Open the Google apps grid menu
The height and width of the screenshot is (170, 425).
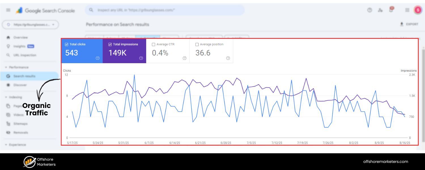coord(407,10)
